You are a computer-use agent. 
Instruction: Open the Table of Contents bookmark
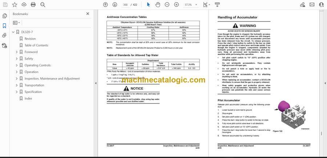[x=36, y=45]
